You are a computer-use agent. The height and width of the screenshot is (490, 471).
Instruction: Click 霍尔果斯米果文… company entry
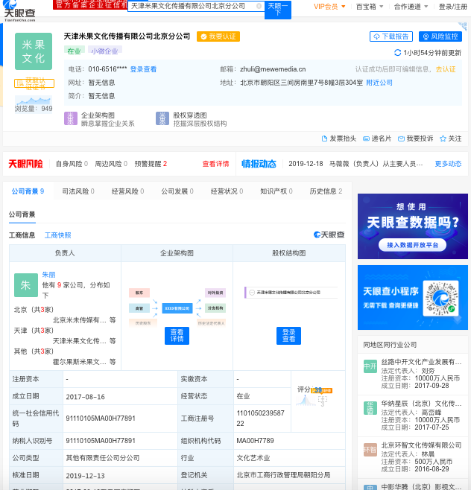click(80, 362)
